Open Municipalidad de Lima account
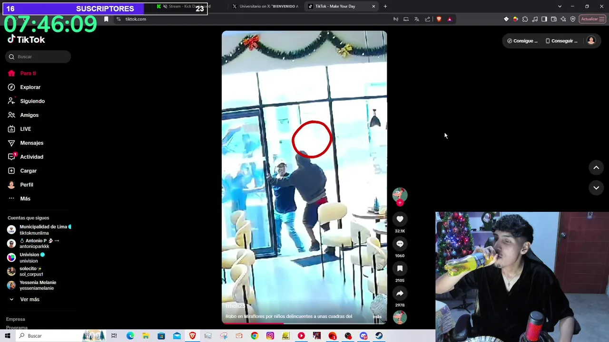 click(x=39, y=230)
